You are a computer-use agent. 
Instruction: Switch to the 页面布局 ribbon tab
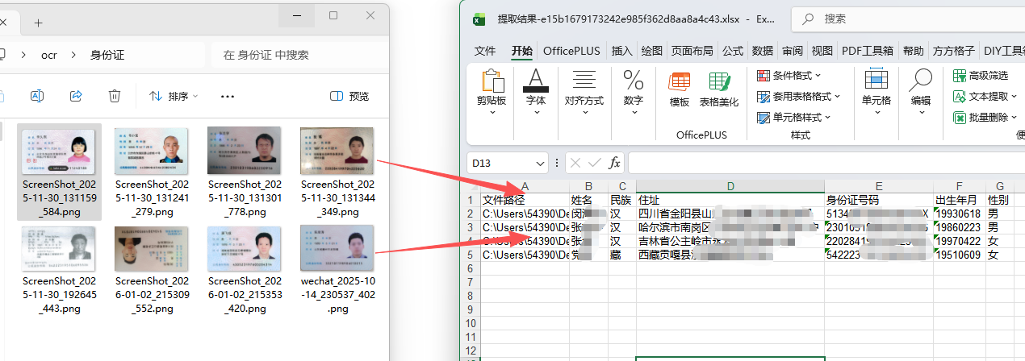692,51
